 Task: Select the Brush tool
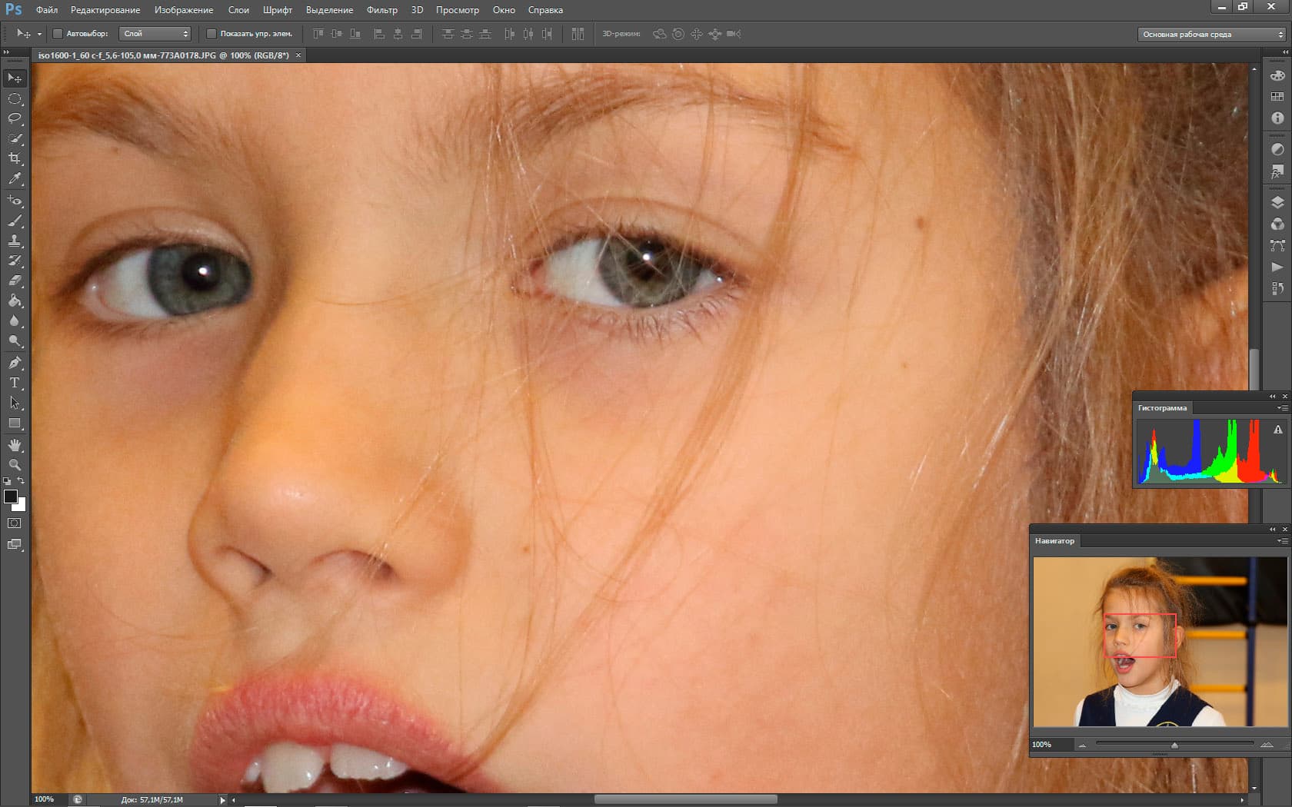[x=15, y=221]
